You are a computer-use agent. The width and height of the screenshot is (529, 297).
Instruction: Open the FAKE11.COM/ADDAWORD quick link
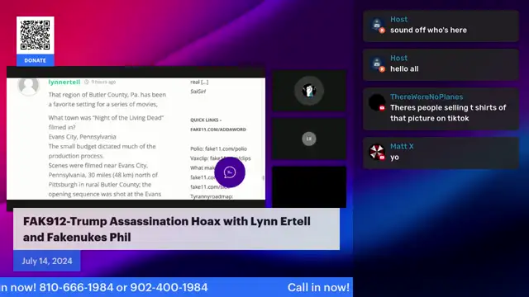click(218, 130)
